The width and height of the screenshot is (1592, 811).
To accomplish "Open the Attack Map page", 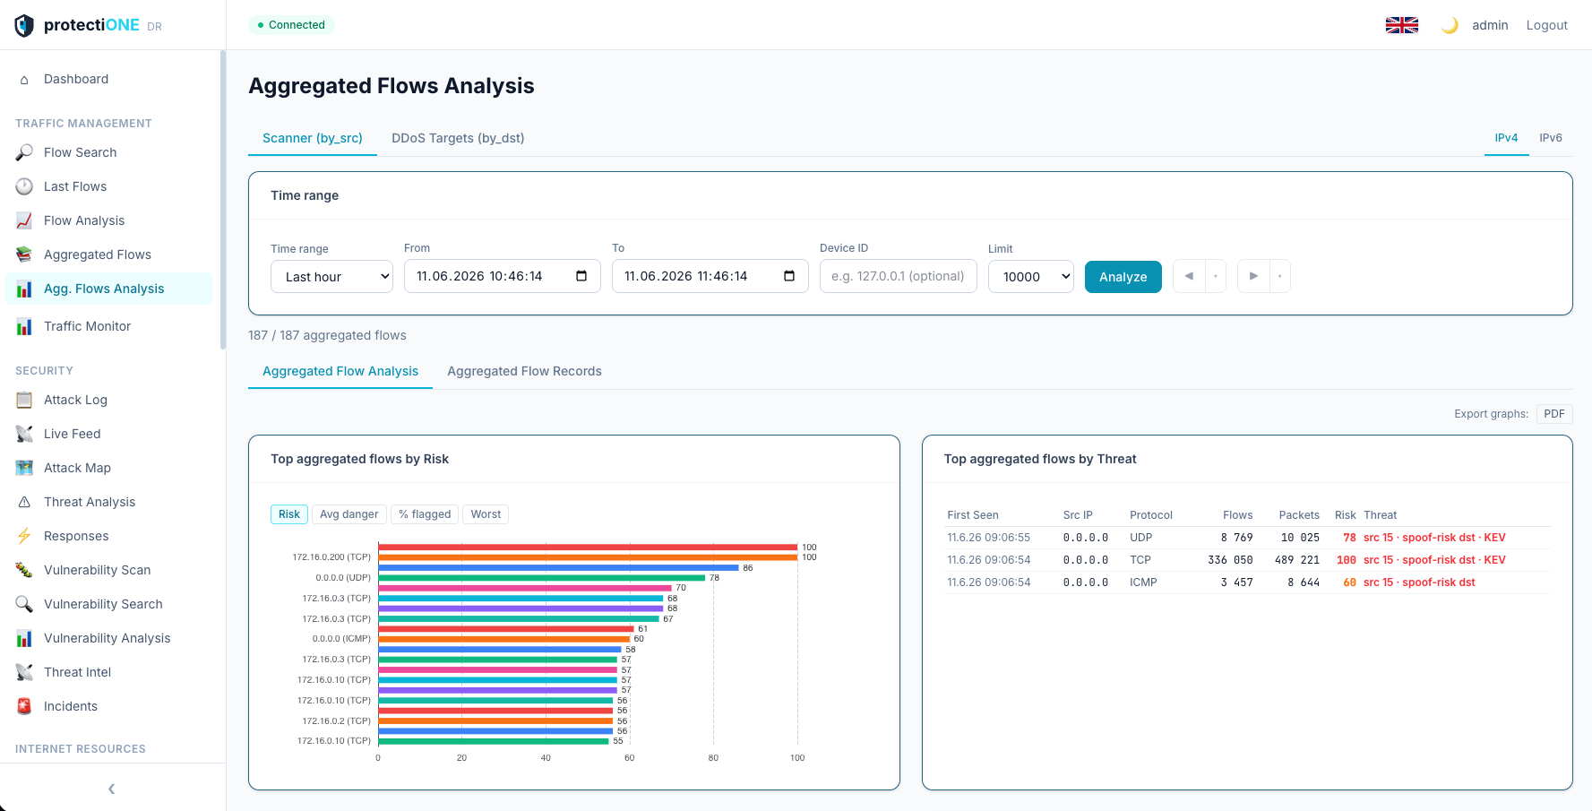I will pos(108,468).
